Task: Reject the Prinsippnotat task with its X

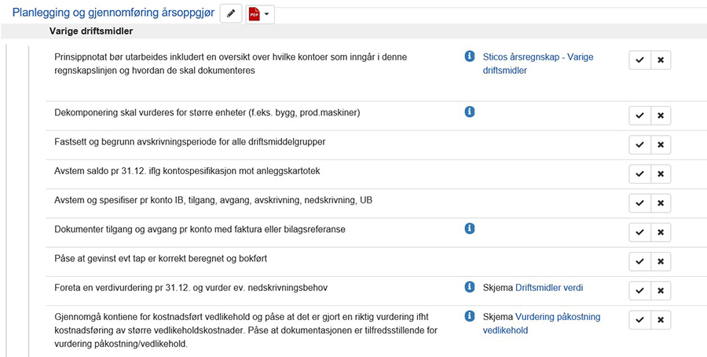Action: point(661,60)
